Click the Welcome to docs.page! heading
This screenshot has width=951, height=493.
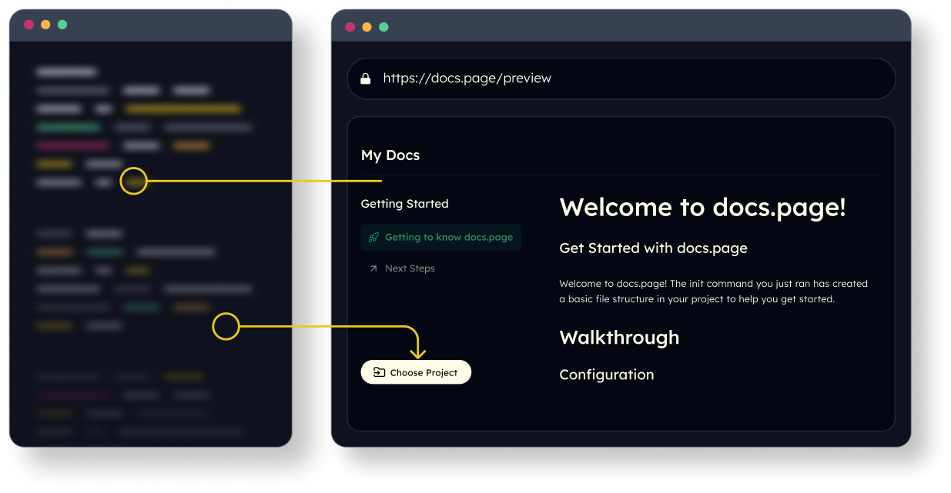(702, 208)
